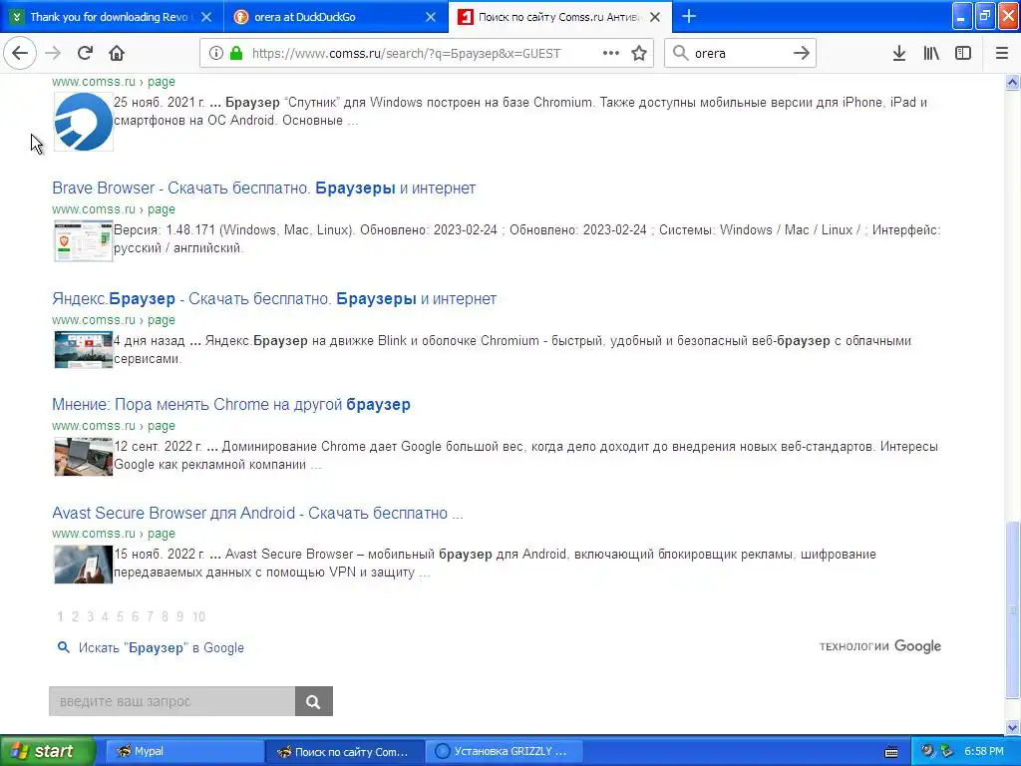This screenshot has width=1021, height=766.
Task: Open the Windows start menu
Action: (x=47, y=751)
